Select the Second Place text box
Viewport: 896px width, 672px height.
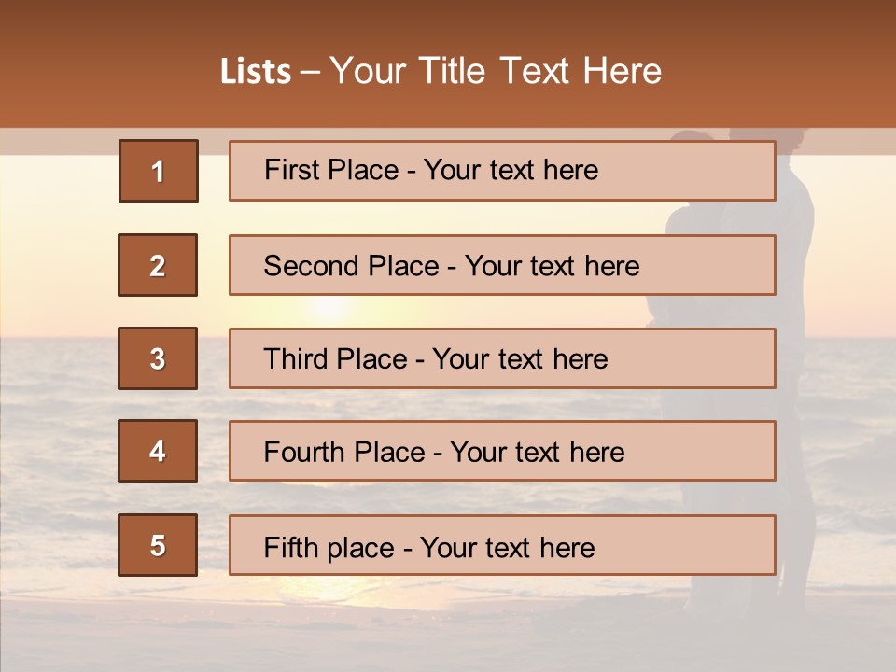tap(502, 265)
